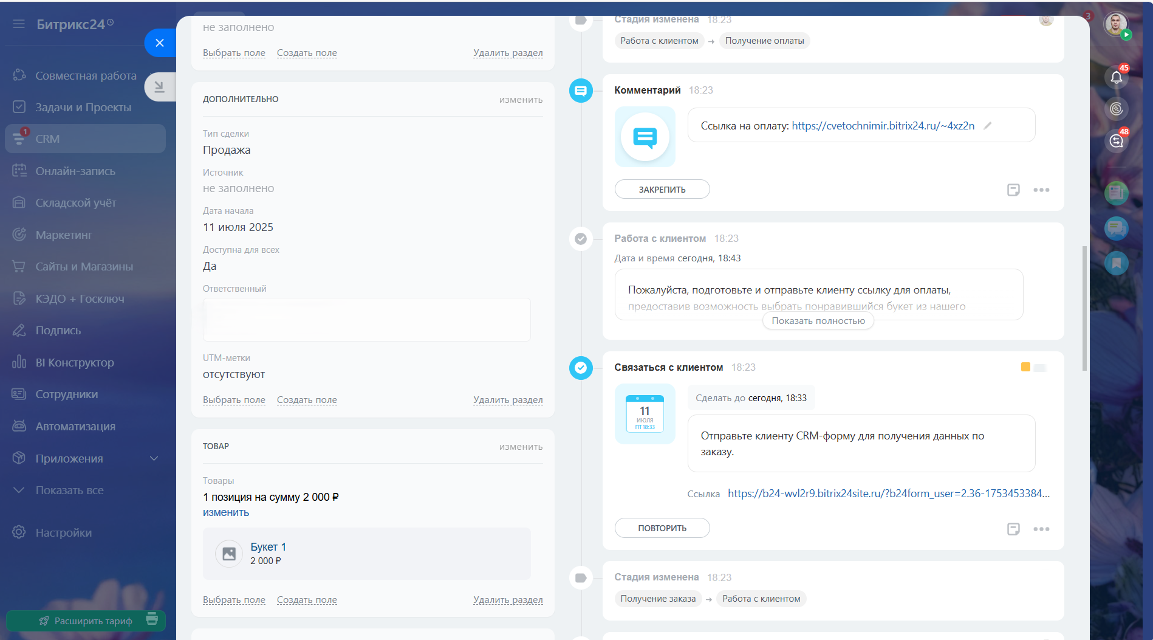
Task: Open CRM in the left menu
Action: [47, 139]
